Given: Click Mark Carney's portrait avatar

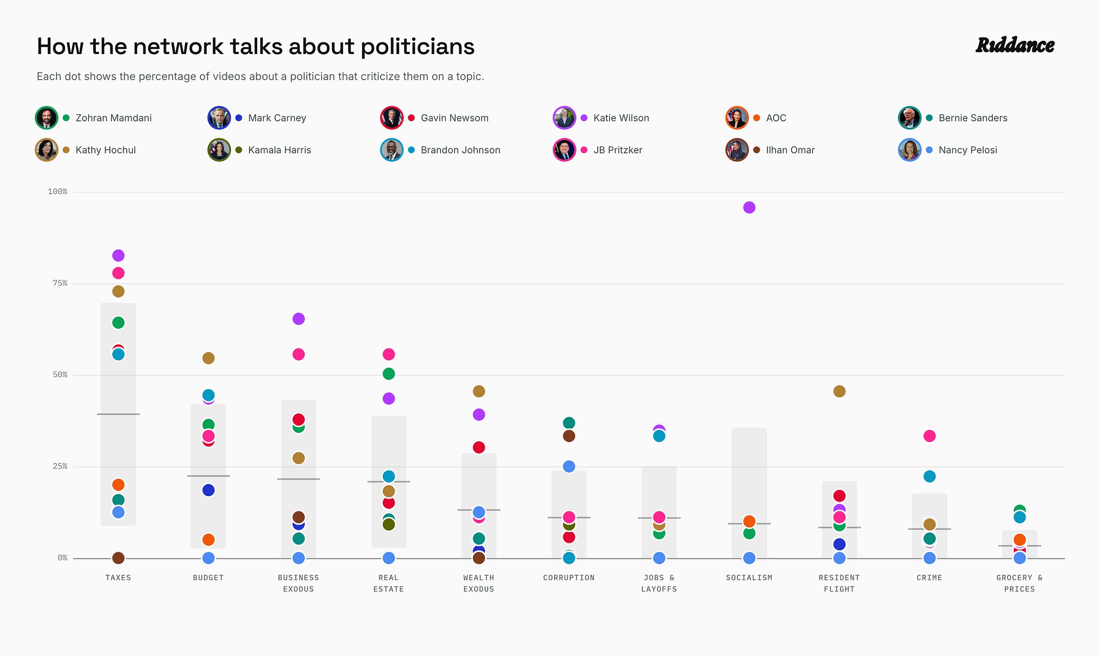Looking at the screenshot, I should (219, 118).
